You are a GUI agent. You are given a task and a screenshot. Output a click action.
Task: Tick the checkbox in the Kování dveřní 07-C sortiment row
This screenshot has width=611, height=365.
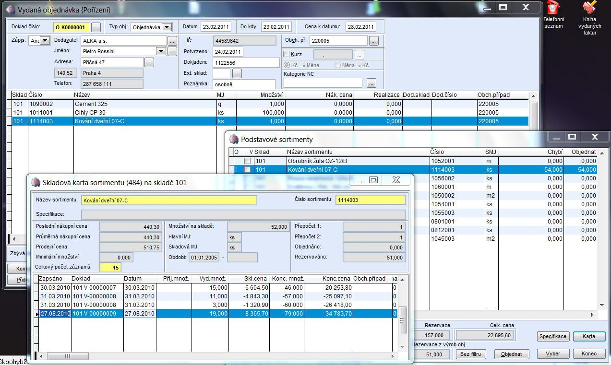click(248, 170)
